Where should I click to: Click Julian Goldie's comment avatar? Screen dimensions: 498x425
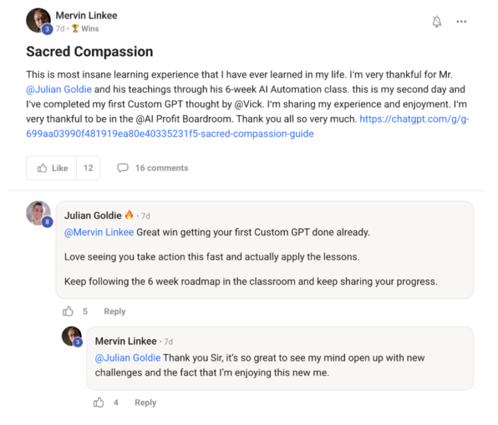pyautogui.click(x=39, y=214)
